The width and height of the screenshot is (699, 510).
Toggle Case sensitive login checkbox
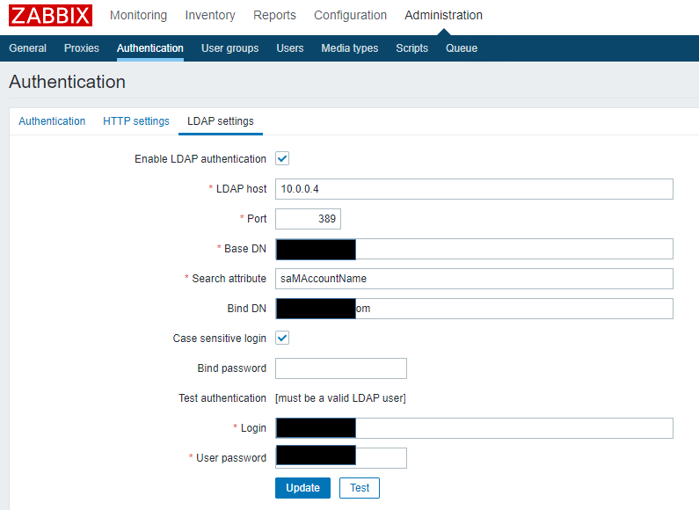(x=282, y=338)
